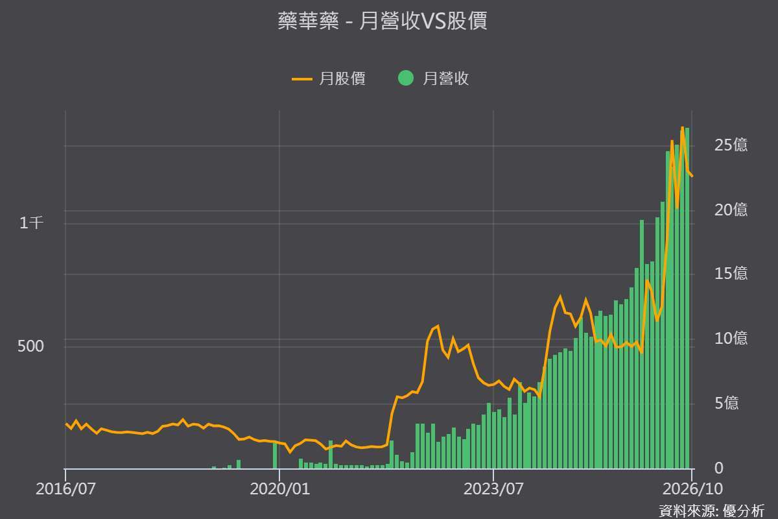Screen dimensions: 778x519
Task: Click the tallest green revenue bar at far right
Action: [687, 298]
